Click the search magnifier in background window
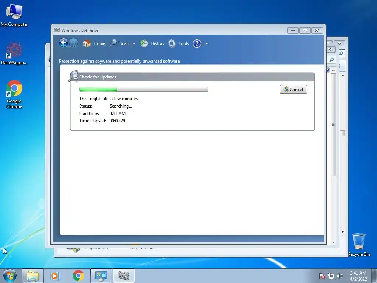 pos(332,59)
